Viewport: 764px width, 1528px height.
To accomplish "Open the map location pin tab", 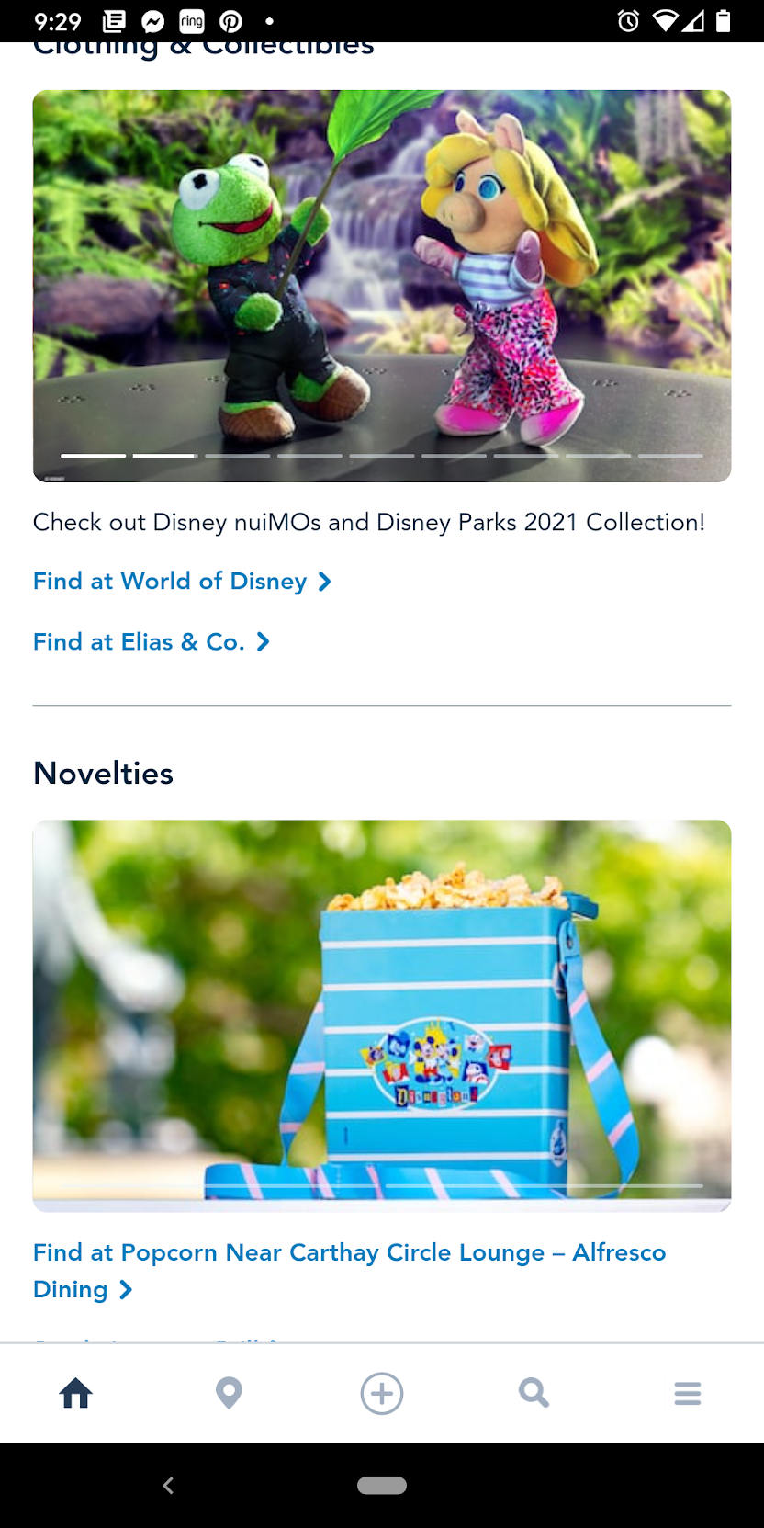I will pos(229,1393).
